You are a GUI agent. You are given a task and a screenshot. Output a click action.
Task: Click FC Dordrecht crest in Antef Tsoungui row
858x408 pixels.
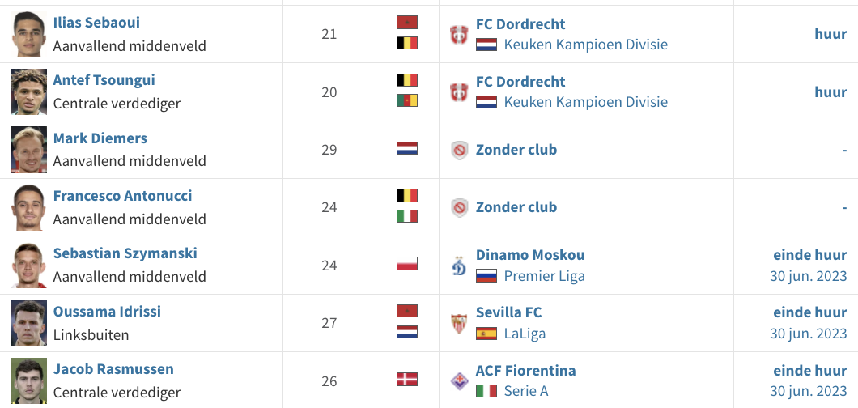coord(459,91)
